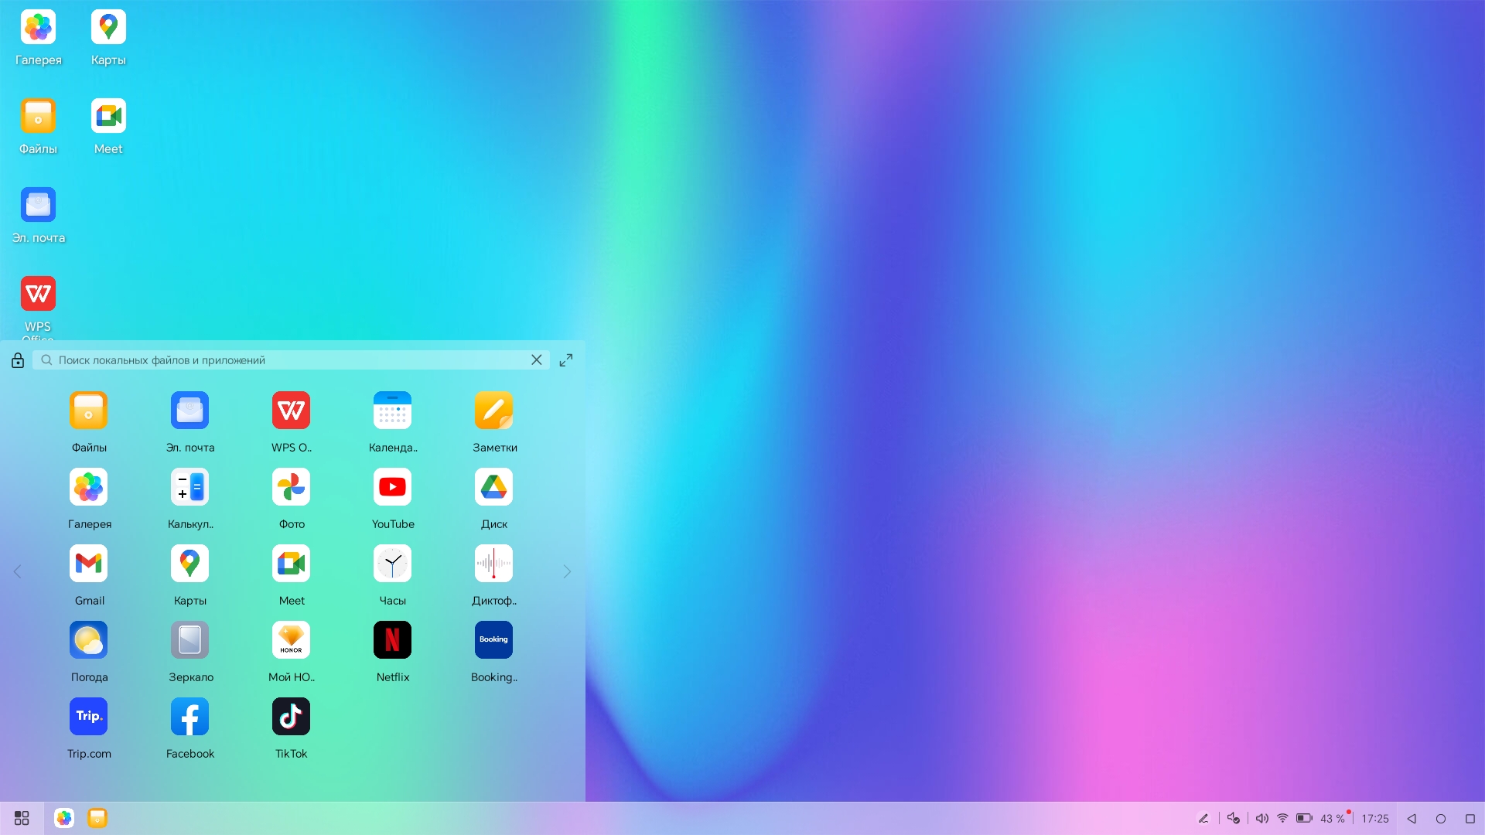This screenshot has height=835, width=1485.
Task: Launch YouTube from the app drawer
Action: click(392, 487)
